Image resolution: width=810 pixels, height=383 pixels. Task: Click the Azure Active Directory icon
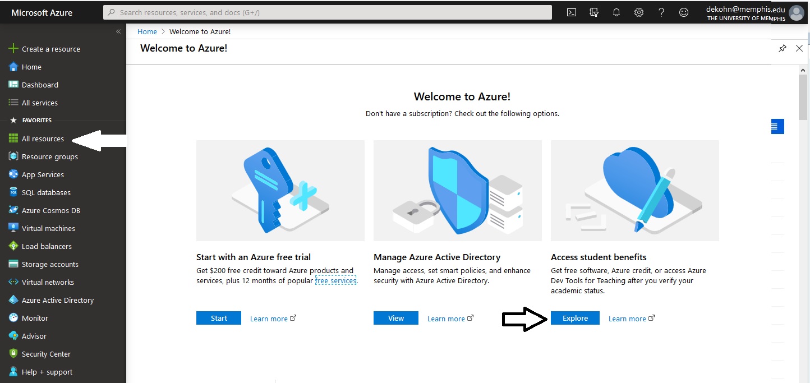pyautogui.click(x=13, y=300)
